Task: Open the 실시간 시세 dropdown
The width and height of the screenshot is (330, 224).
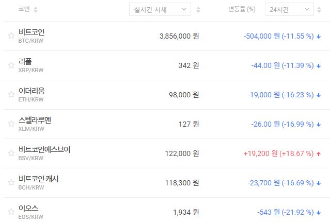Action: pos(160,10)
